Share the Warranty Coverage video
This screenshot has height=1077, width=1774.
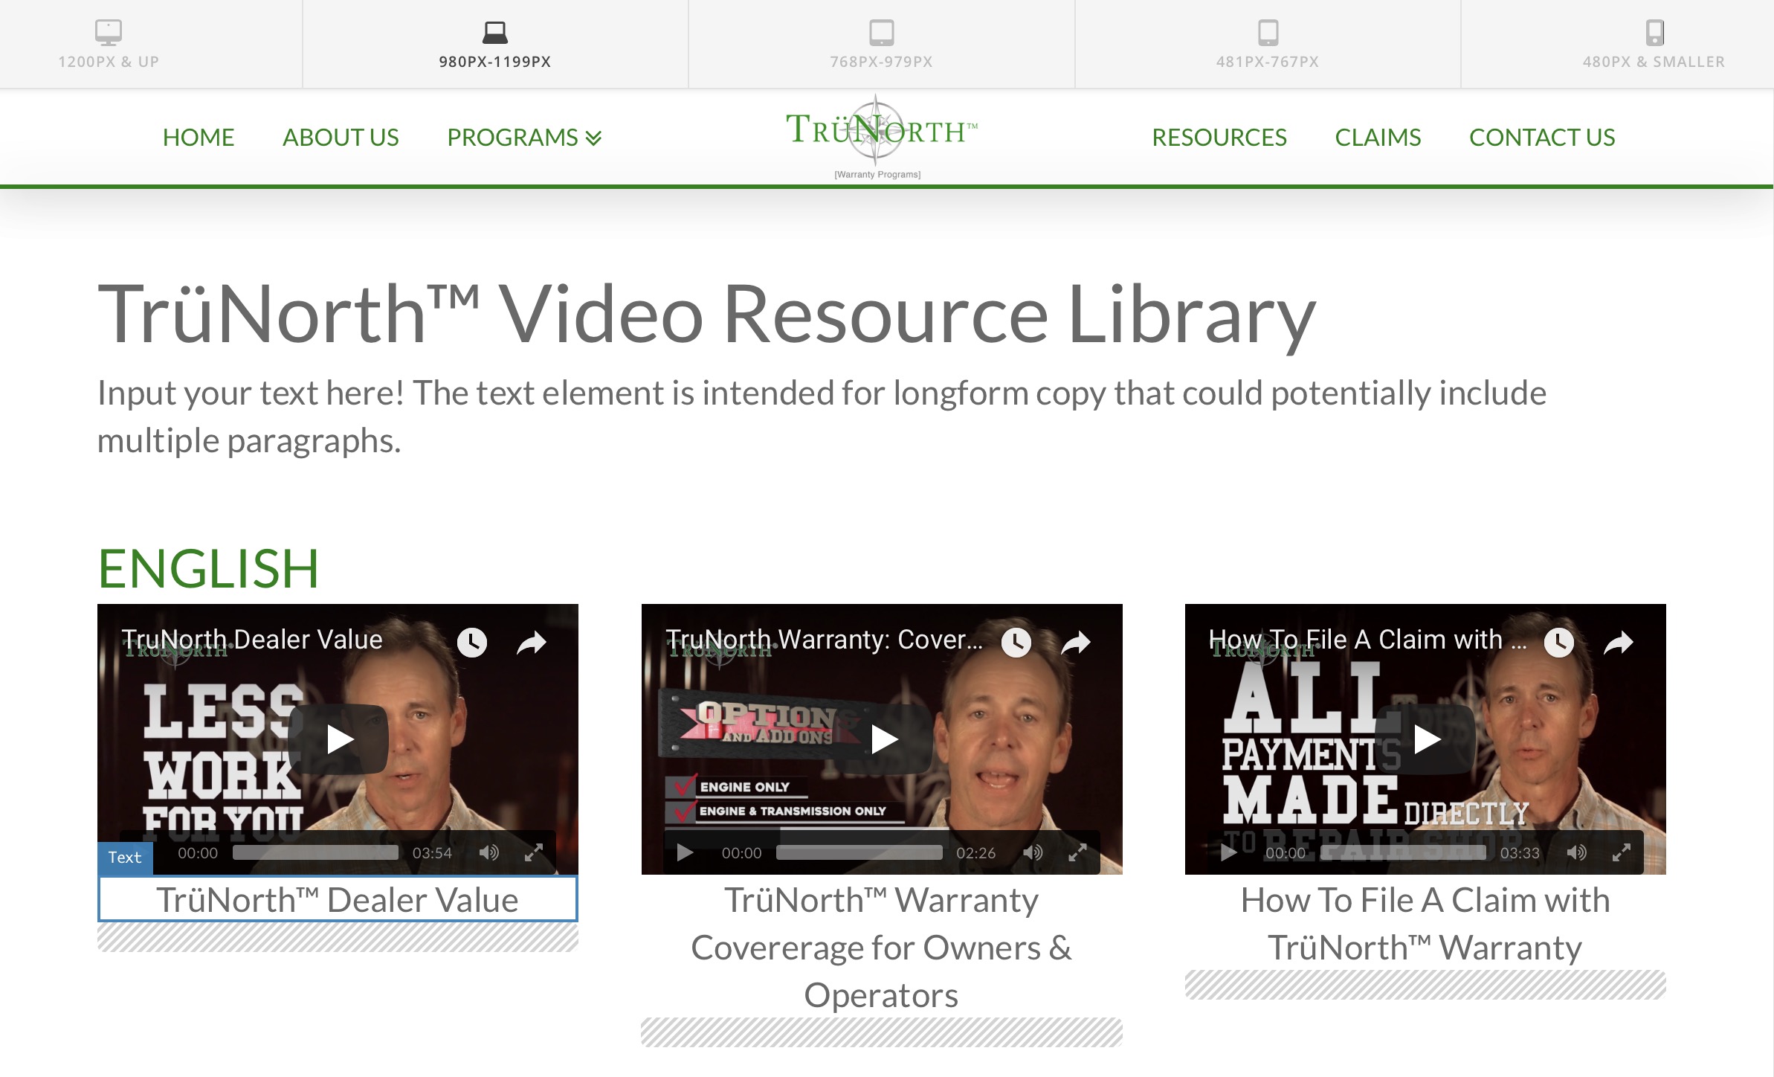coord(1076,642)
